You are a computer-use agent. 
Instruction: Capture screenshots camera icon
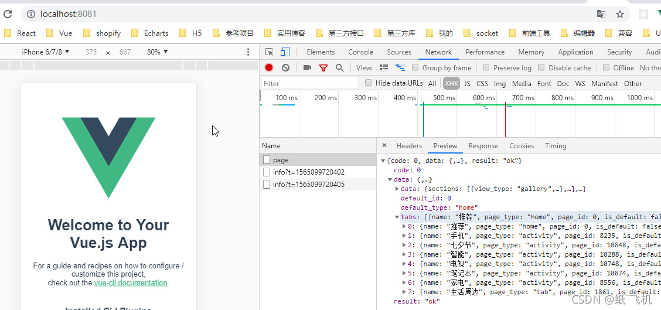(307, 67)
